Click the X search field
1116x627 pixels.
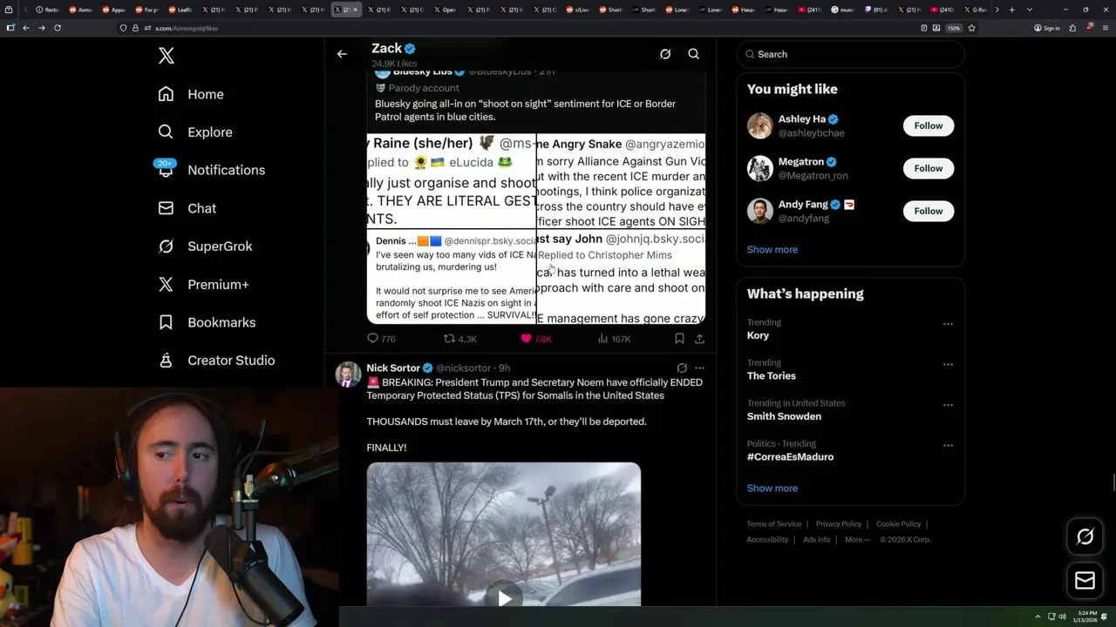click(x=850, y=54)
